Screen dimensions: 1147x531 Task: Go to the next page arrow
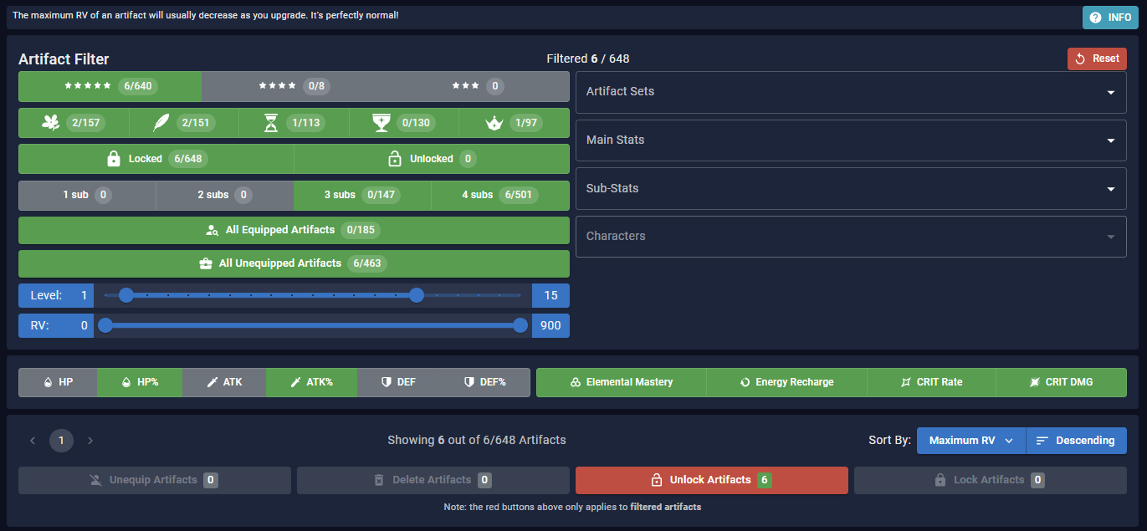click(90, 441)
